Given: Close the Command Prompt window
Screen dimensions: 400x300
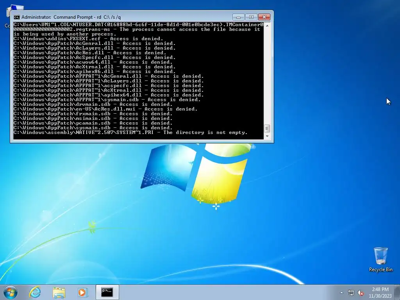Looking at the screenshot, I should coord(264,17).
